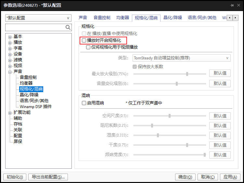Click the 应用(A) button
This screenshot has width=244, height=183.
230,177
